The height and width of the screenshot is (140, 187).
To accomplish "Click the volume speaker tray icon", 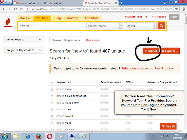I will coord(162,136).
